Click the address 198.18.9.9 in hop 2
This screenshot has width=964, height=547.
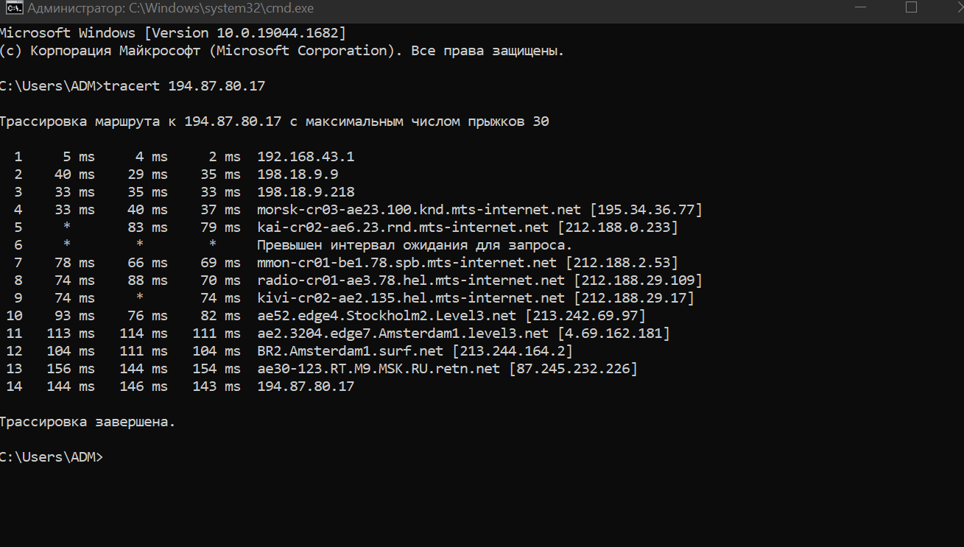(x=298, y=174)
